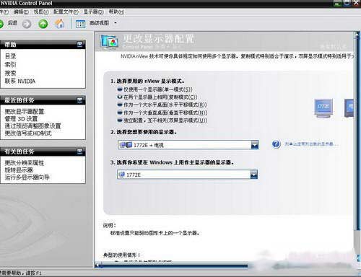Run 运行多显示器向导 task
The height and width of the screenshot is (277, 361).
click(27, 177)
